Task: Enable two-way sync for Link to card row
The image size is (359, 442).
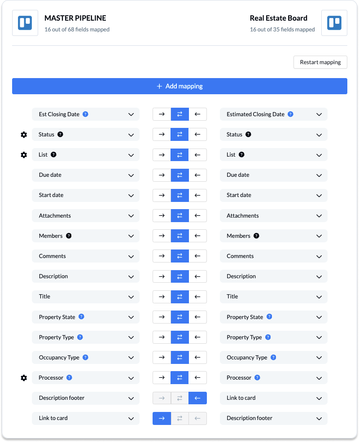Action: pos(180,418)
